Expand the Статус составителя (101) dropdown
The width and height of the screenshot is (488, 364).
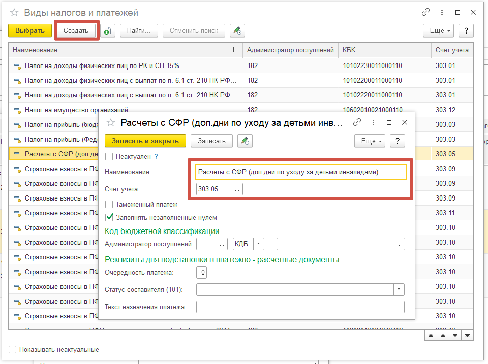click(399, 289)
